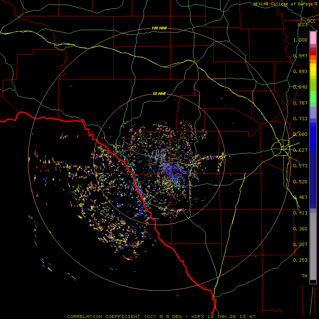Pick the pink top color bar segment
This screenshot has width=319, height=319.
click(x=313, y=38)
